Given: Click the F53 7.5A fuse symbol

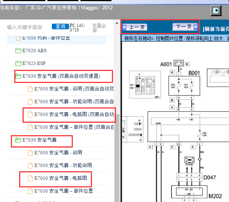Looking at the screenshot, I should click(200, 135).
